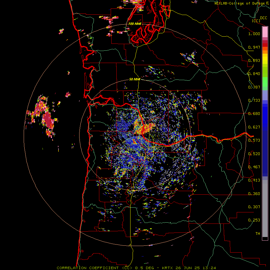Click the 50 NMI range ring label
This screenshot has height=270, width=270.
point(135,79)
